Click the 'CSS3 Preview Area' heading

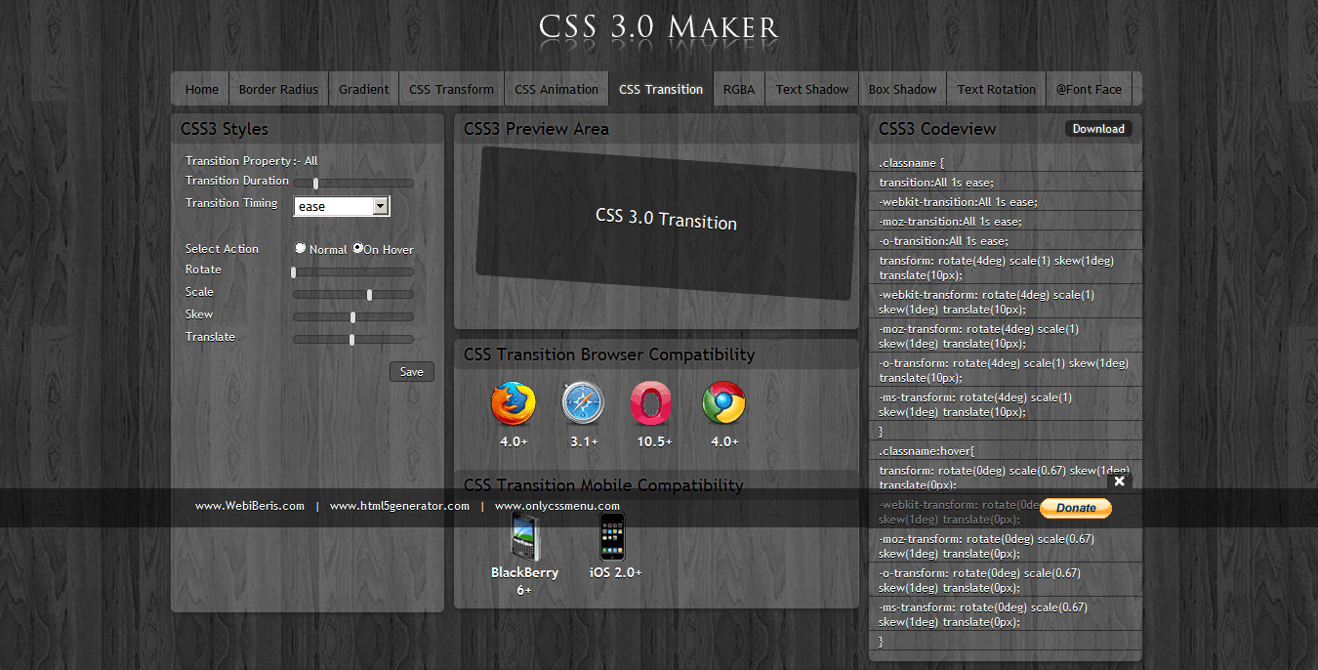[536, 129]
